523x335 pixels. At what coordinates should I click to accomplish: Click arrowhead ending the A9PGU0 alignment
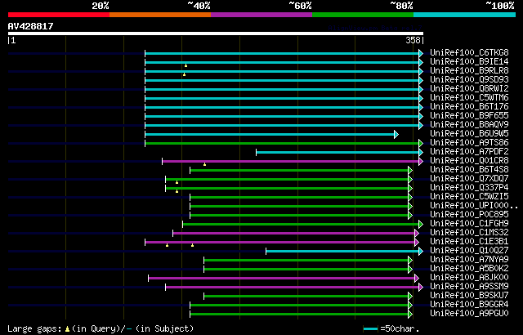410,315
